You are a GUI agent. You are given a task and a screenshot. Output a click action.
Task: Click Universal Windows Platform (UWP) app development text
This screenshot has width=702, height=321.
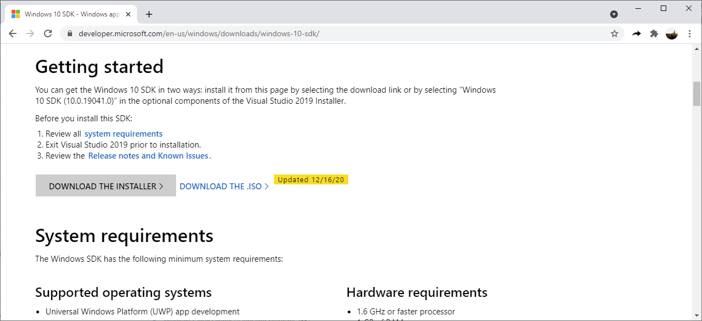142,312
